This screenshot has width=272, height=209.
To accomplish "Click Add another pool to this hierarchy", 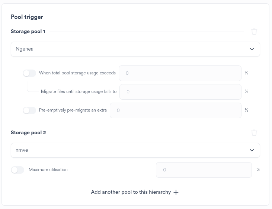I will click(131, 192).
